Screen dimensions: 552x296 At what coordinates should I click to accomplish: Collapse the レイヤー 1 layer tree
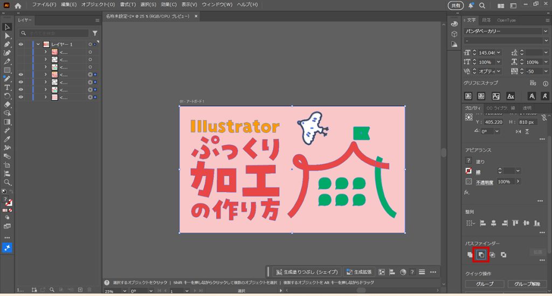coord(38,44)
